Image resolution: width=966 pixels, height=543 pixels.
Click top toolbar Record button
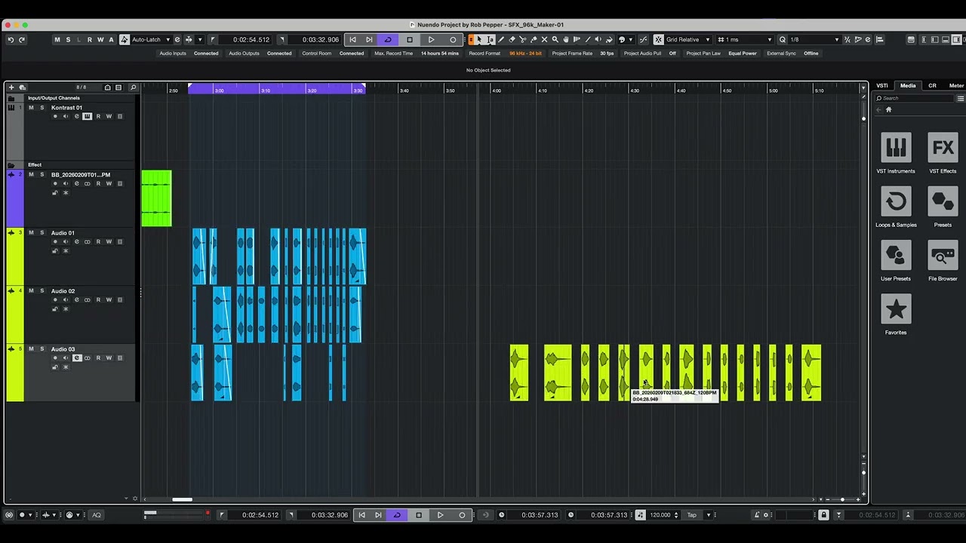[453, 39]
